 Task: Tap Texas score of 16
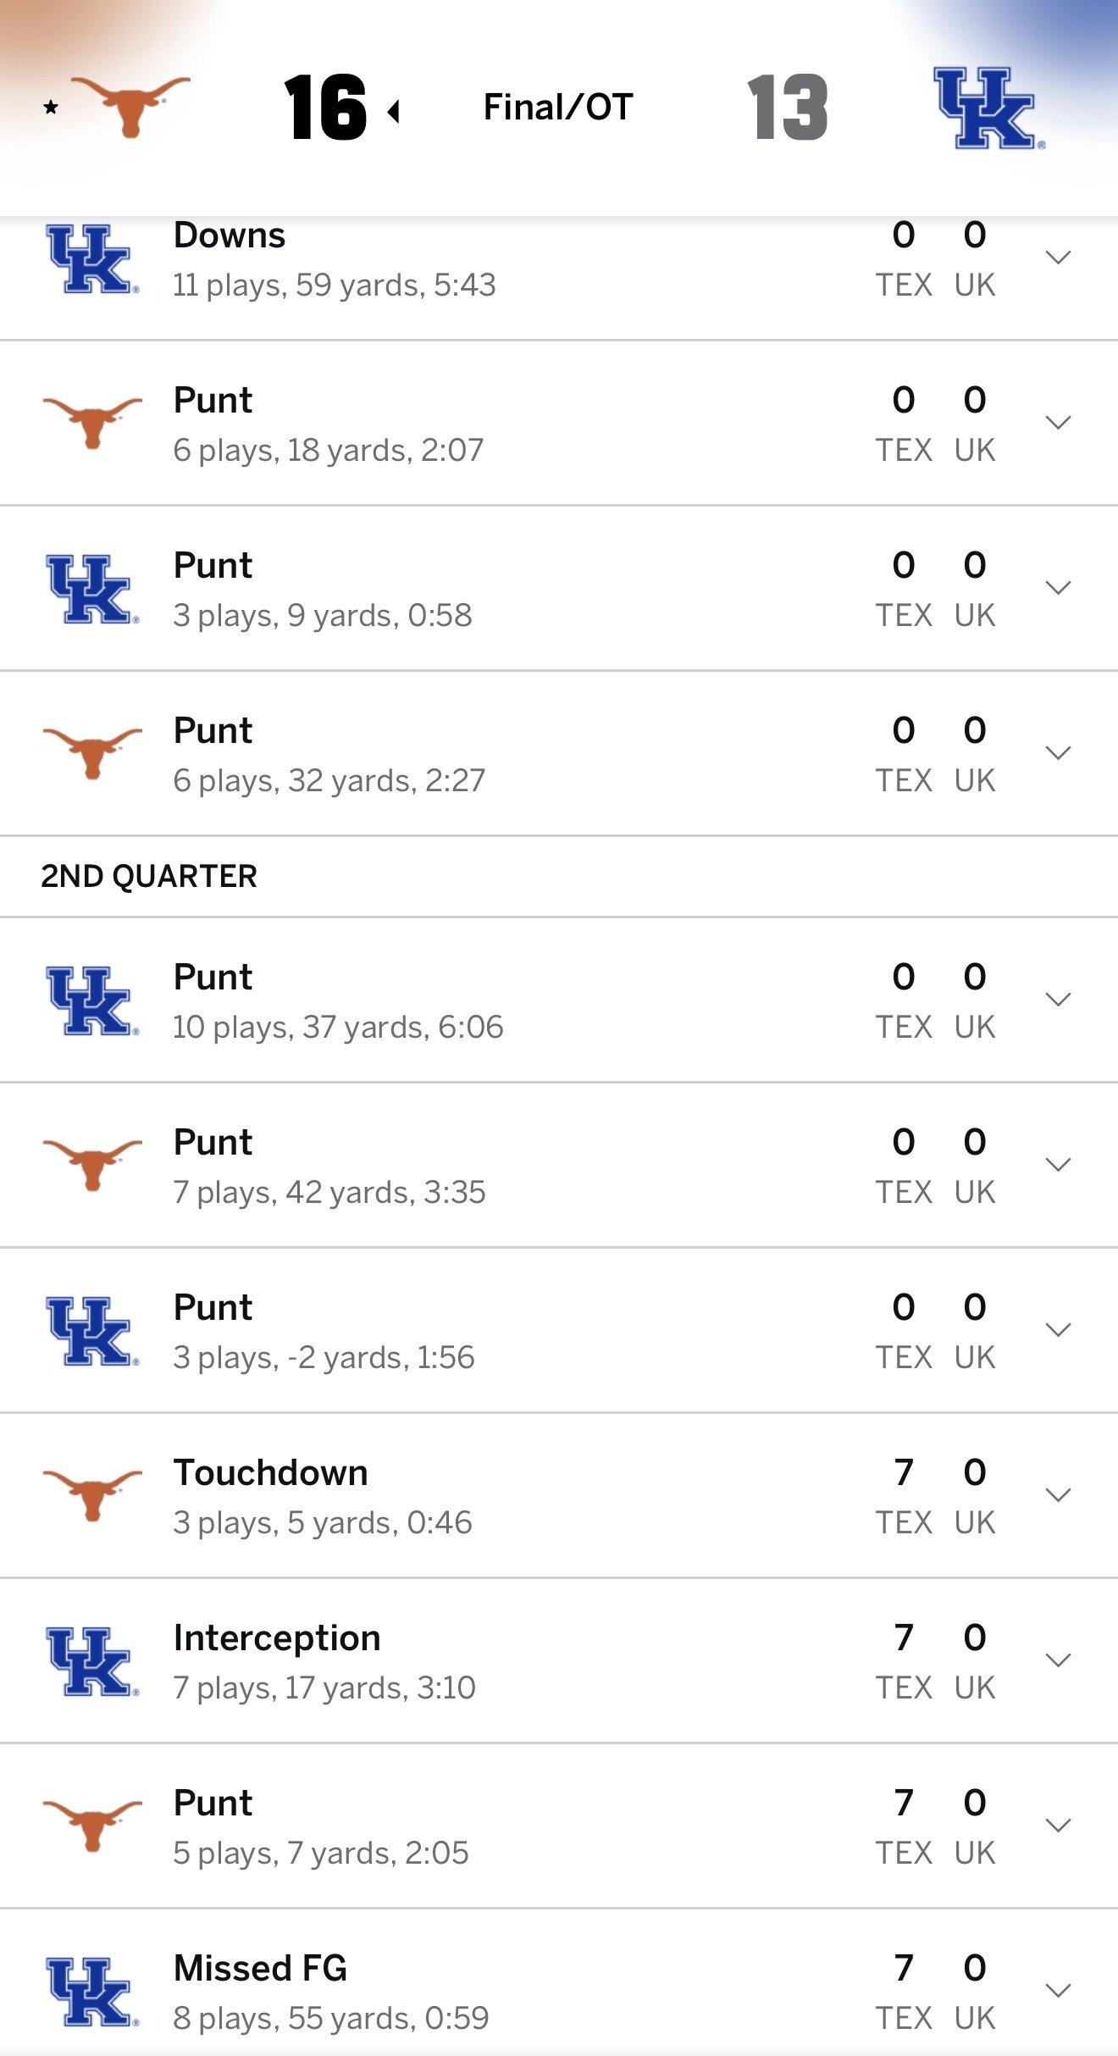(326, 108)
